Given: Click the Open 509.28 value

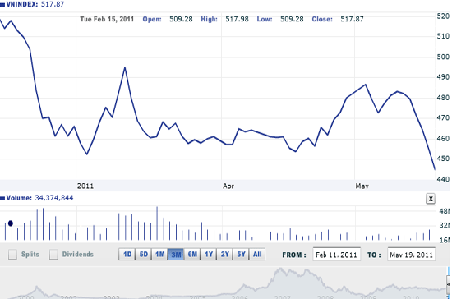Looking at the screenshot, I should pyautogui.click(x=181, y=19).
